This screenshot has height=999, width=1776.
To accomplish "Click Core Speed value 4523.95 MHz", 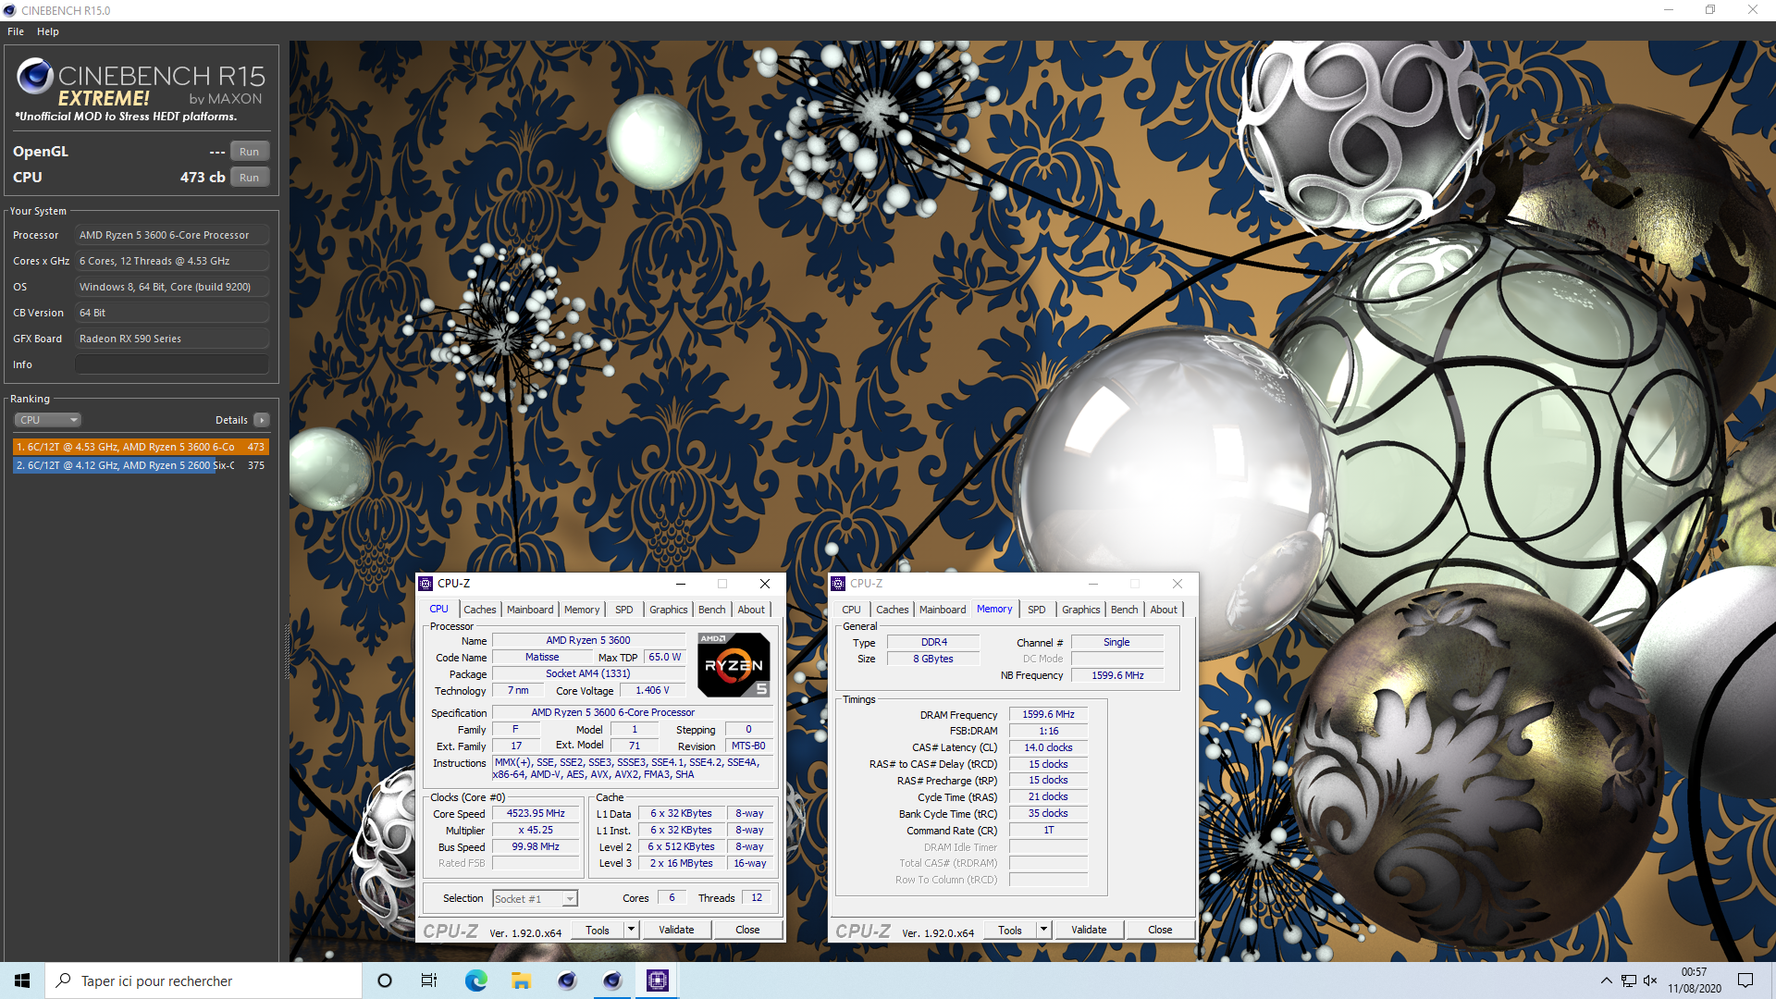I will [x=536, y=814].
